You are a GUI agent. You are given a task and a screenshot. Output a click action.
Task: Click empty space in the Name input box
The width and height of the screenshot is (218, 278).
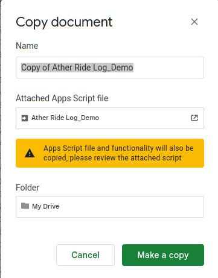click(168, 68)
